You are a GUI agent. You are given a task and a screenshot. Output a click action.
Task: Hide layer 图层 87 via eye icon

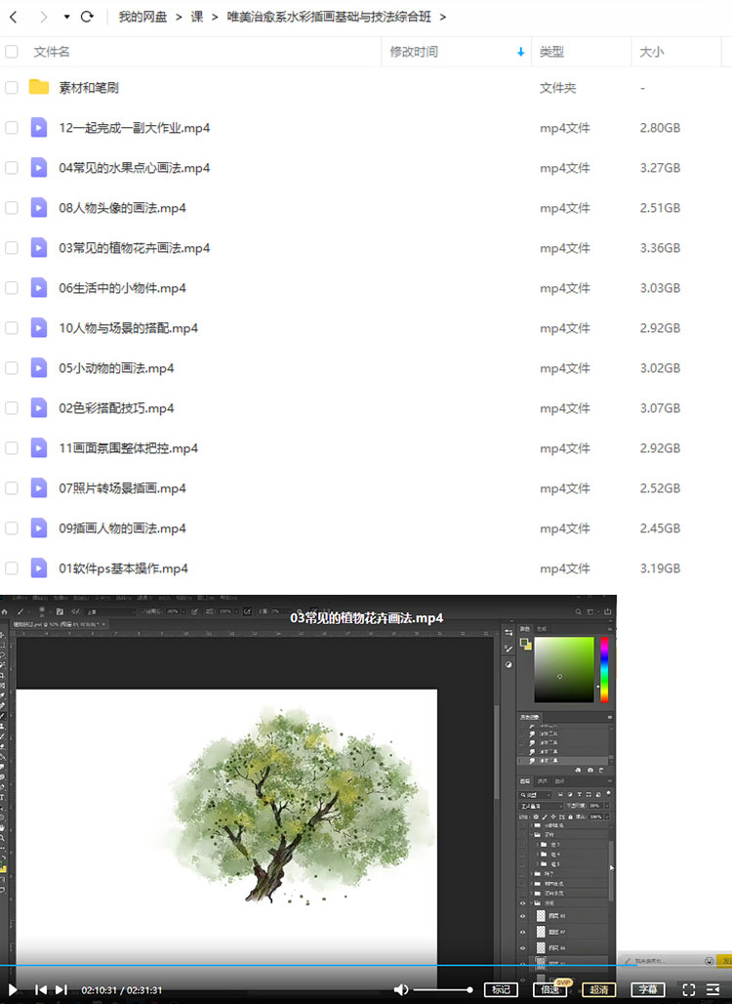point(523,933)
